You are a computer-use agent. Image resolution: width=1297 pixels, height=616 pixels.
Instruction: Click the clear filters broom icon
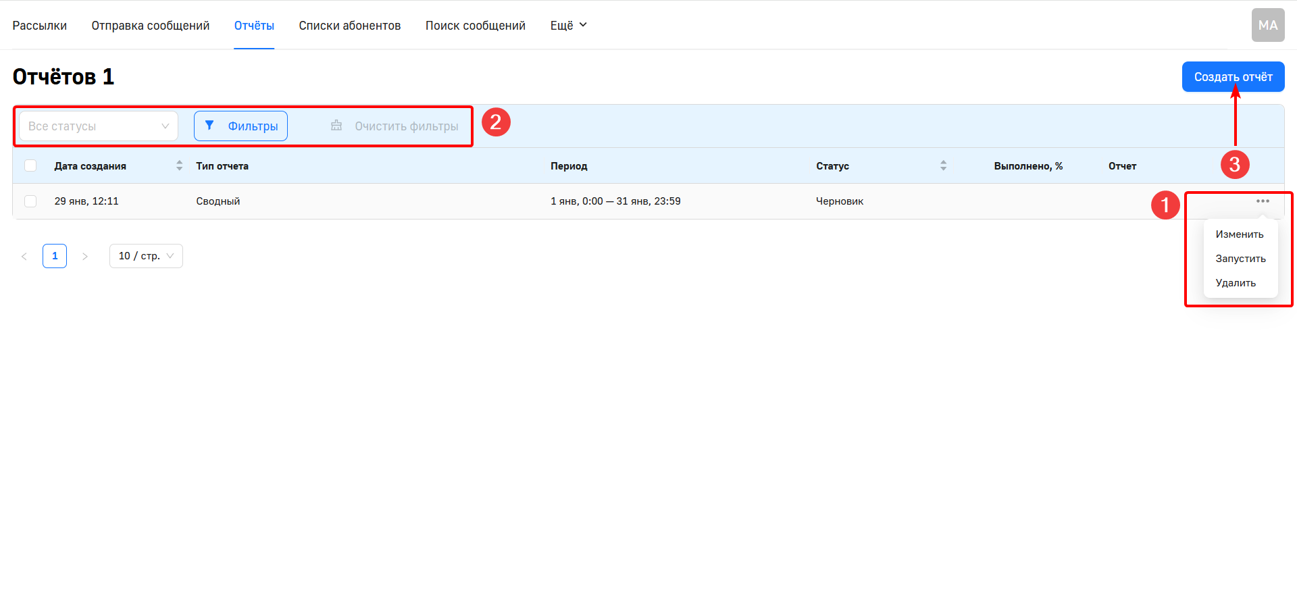point(336,126)
